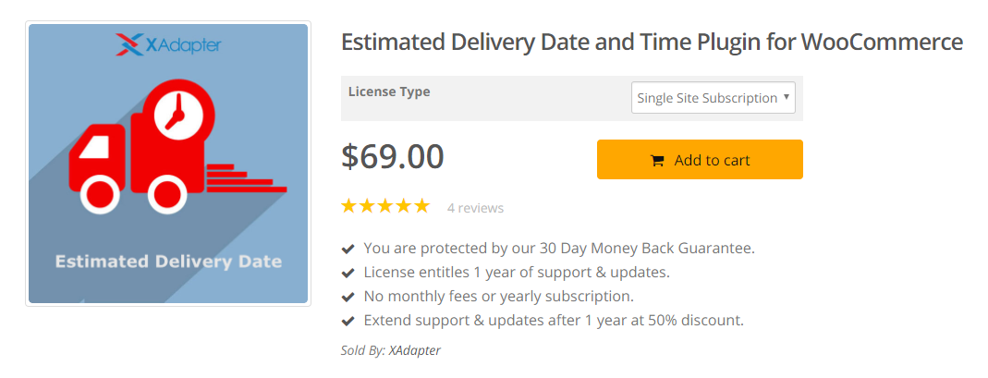Screen dimensions: 988x378
Task: Click checkmark beside Money Back Guarantee
Action: pyautogui.click(x=348, y=249)
